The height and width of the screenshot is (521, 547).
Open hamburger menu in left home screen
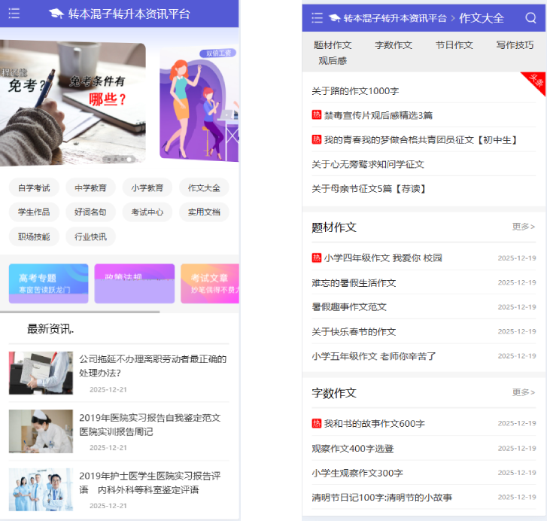coord(14,14)
